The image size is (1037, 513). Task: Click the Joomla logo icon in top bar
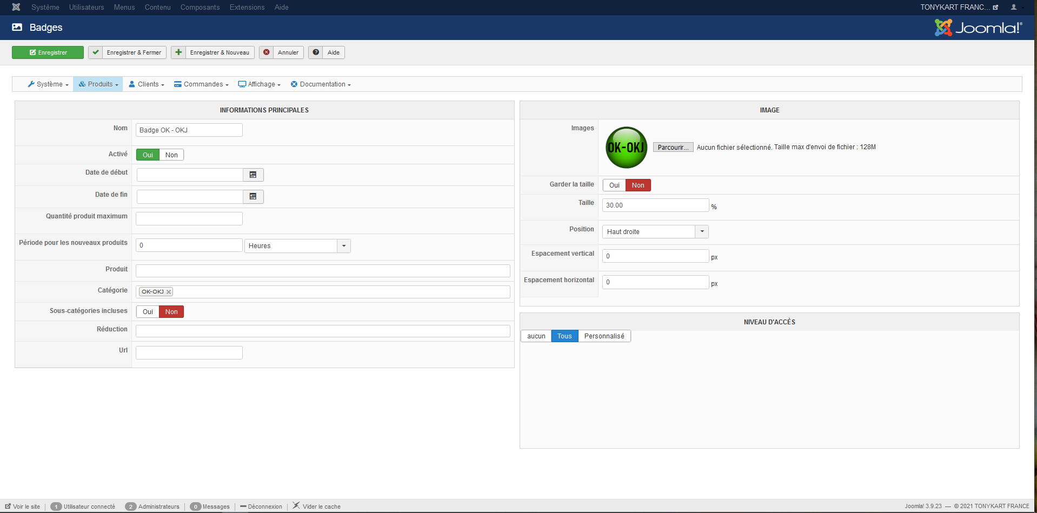tap(16, 7)
